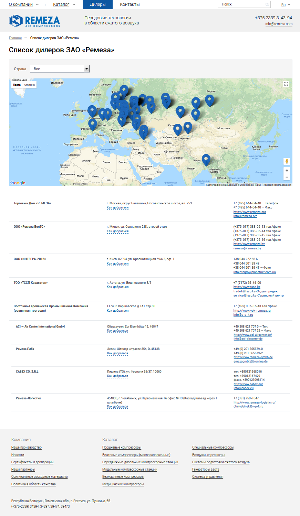Toggle fullscreen map view icon
Image resolution: width=300 pixels, height=516 pixels.
(x=286, y=84)
